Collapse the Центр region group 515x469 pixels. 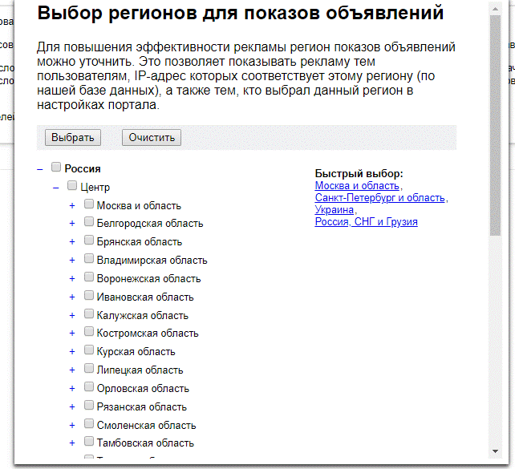pyautogui.click(x=56, y=187)
